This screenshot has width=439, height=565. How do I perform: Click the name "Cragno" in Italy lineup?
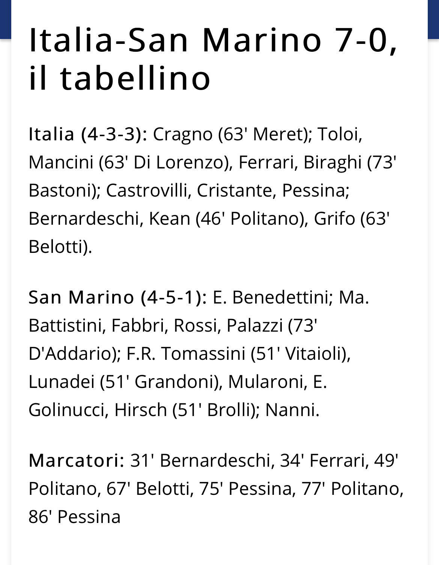[183, 135]
